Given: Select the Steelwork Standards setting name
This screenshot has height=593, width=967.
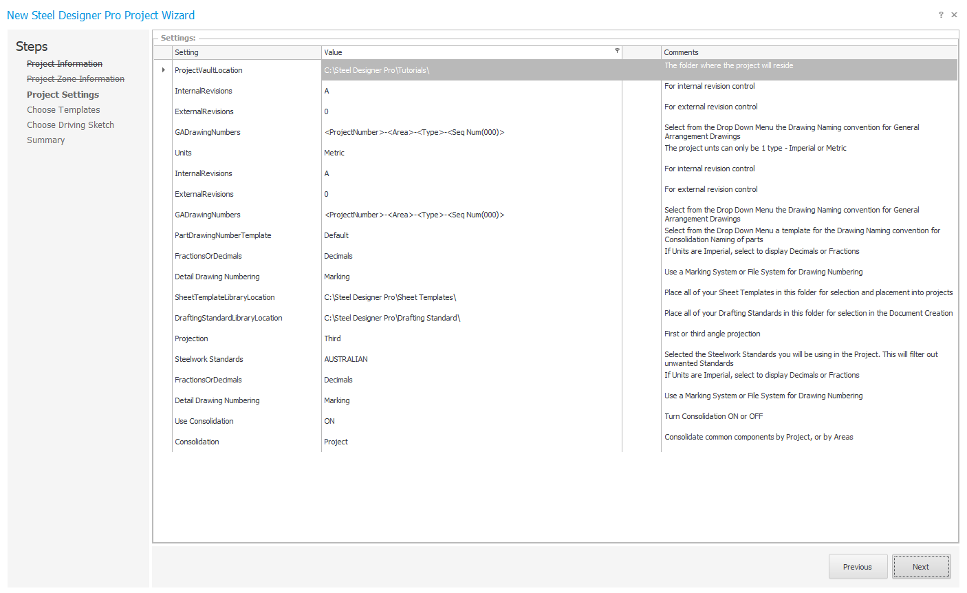Looking at the screenshot, I should (209, 359).
